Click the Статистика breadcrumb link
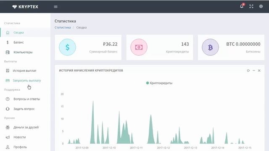Viewport: 269px width, 151px height. (x=63, y=28)
